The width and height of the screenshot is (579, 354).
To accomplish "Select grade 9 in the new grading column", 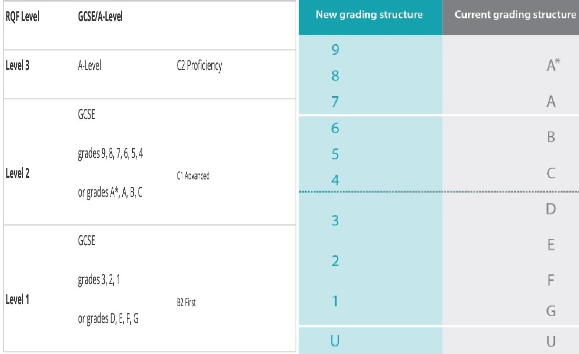I will pos(335,50).
